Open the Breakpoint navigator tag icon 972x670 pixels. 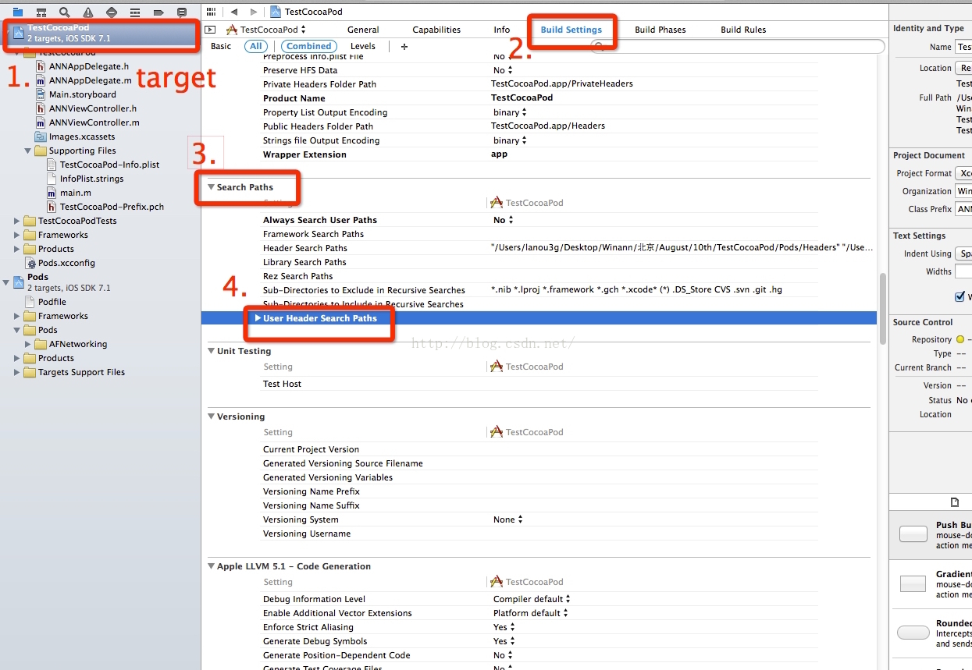point(158,12)
